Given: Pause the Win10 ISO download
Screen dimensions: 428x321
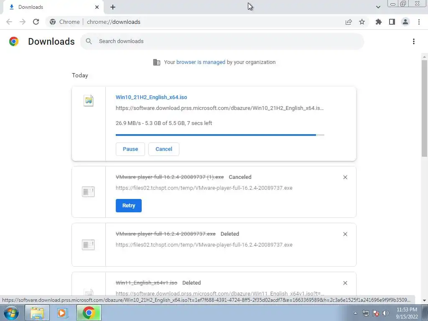Looking at the screenshot, I should click(x=130, y=149).
